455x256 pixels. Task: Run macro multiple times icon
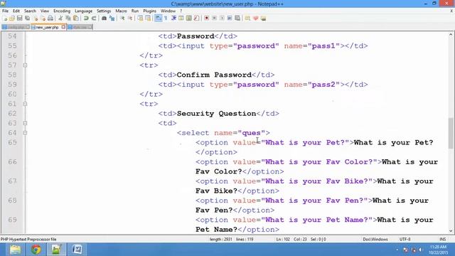point(230,18)
